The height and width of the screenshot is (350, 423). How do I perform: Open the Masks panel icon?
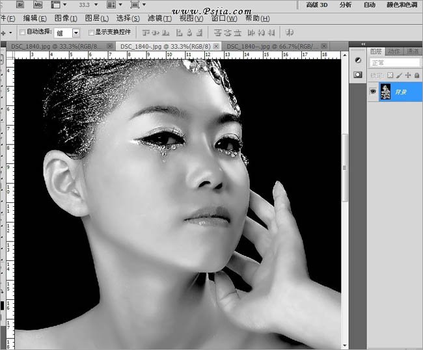tap(357, 75)
